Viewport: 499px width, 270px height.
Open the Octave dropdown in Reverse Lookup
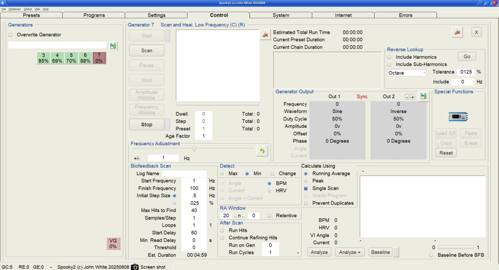coord(407,73)
